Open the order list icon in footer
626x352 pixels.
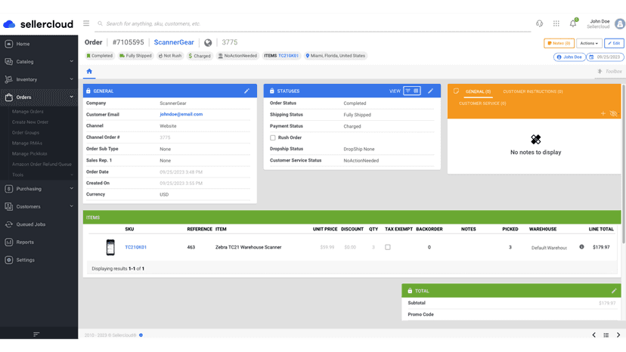tap(606, 335)
